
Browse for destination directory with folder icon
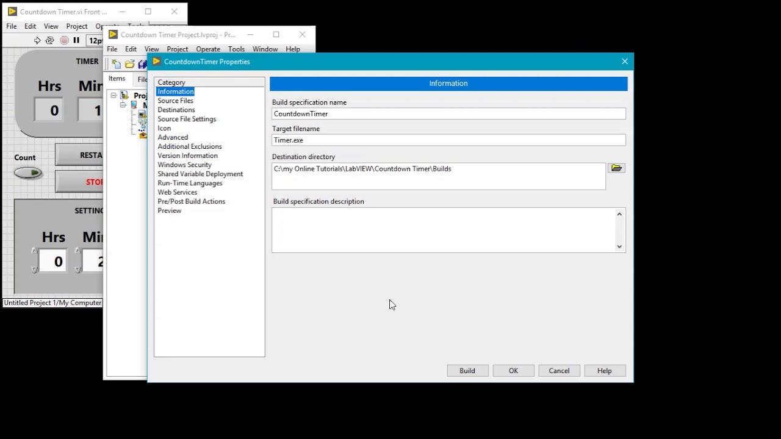click(616, 168)
